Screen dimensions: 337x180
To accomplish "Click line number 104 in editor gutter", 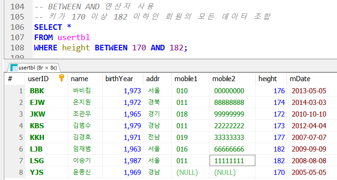I will [17, 7].
